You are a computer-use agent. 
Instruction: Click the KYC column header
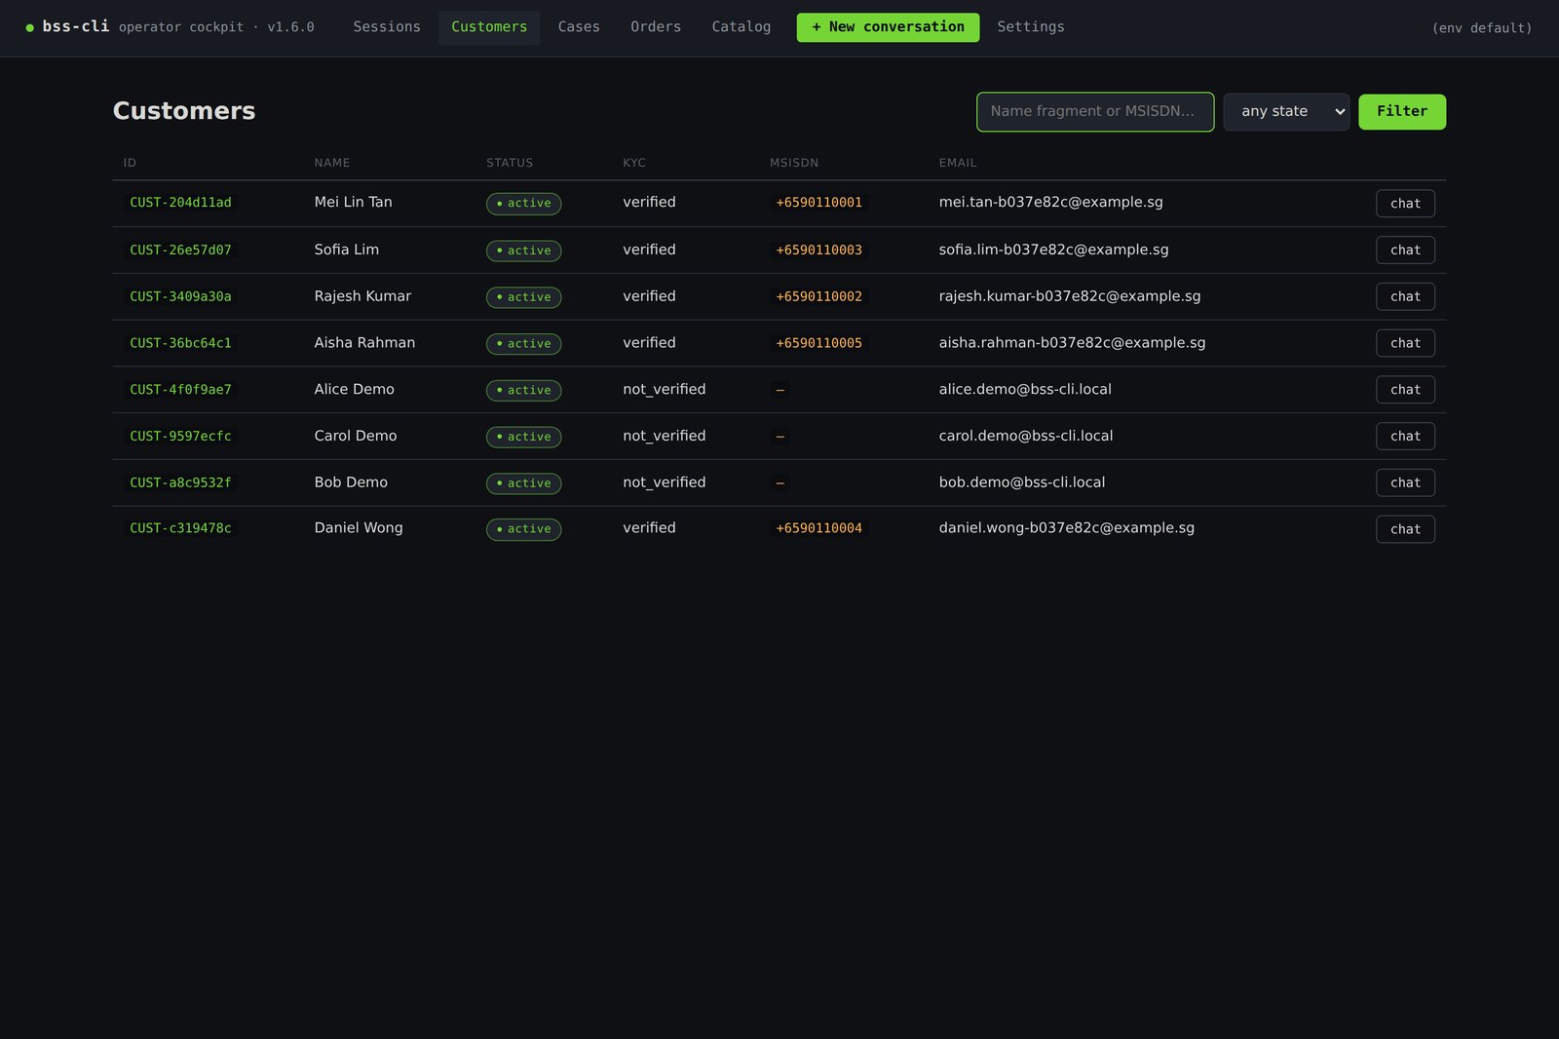[634, 163]
